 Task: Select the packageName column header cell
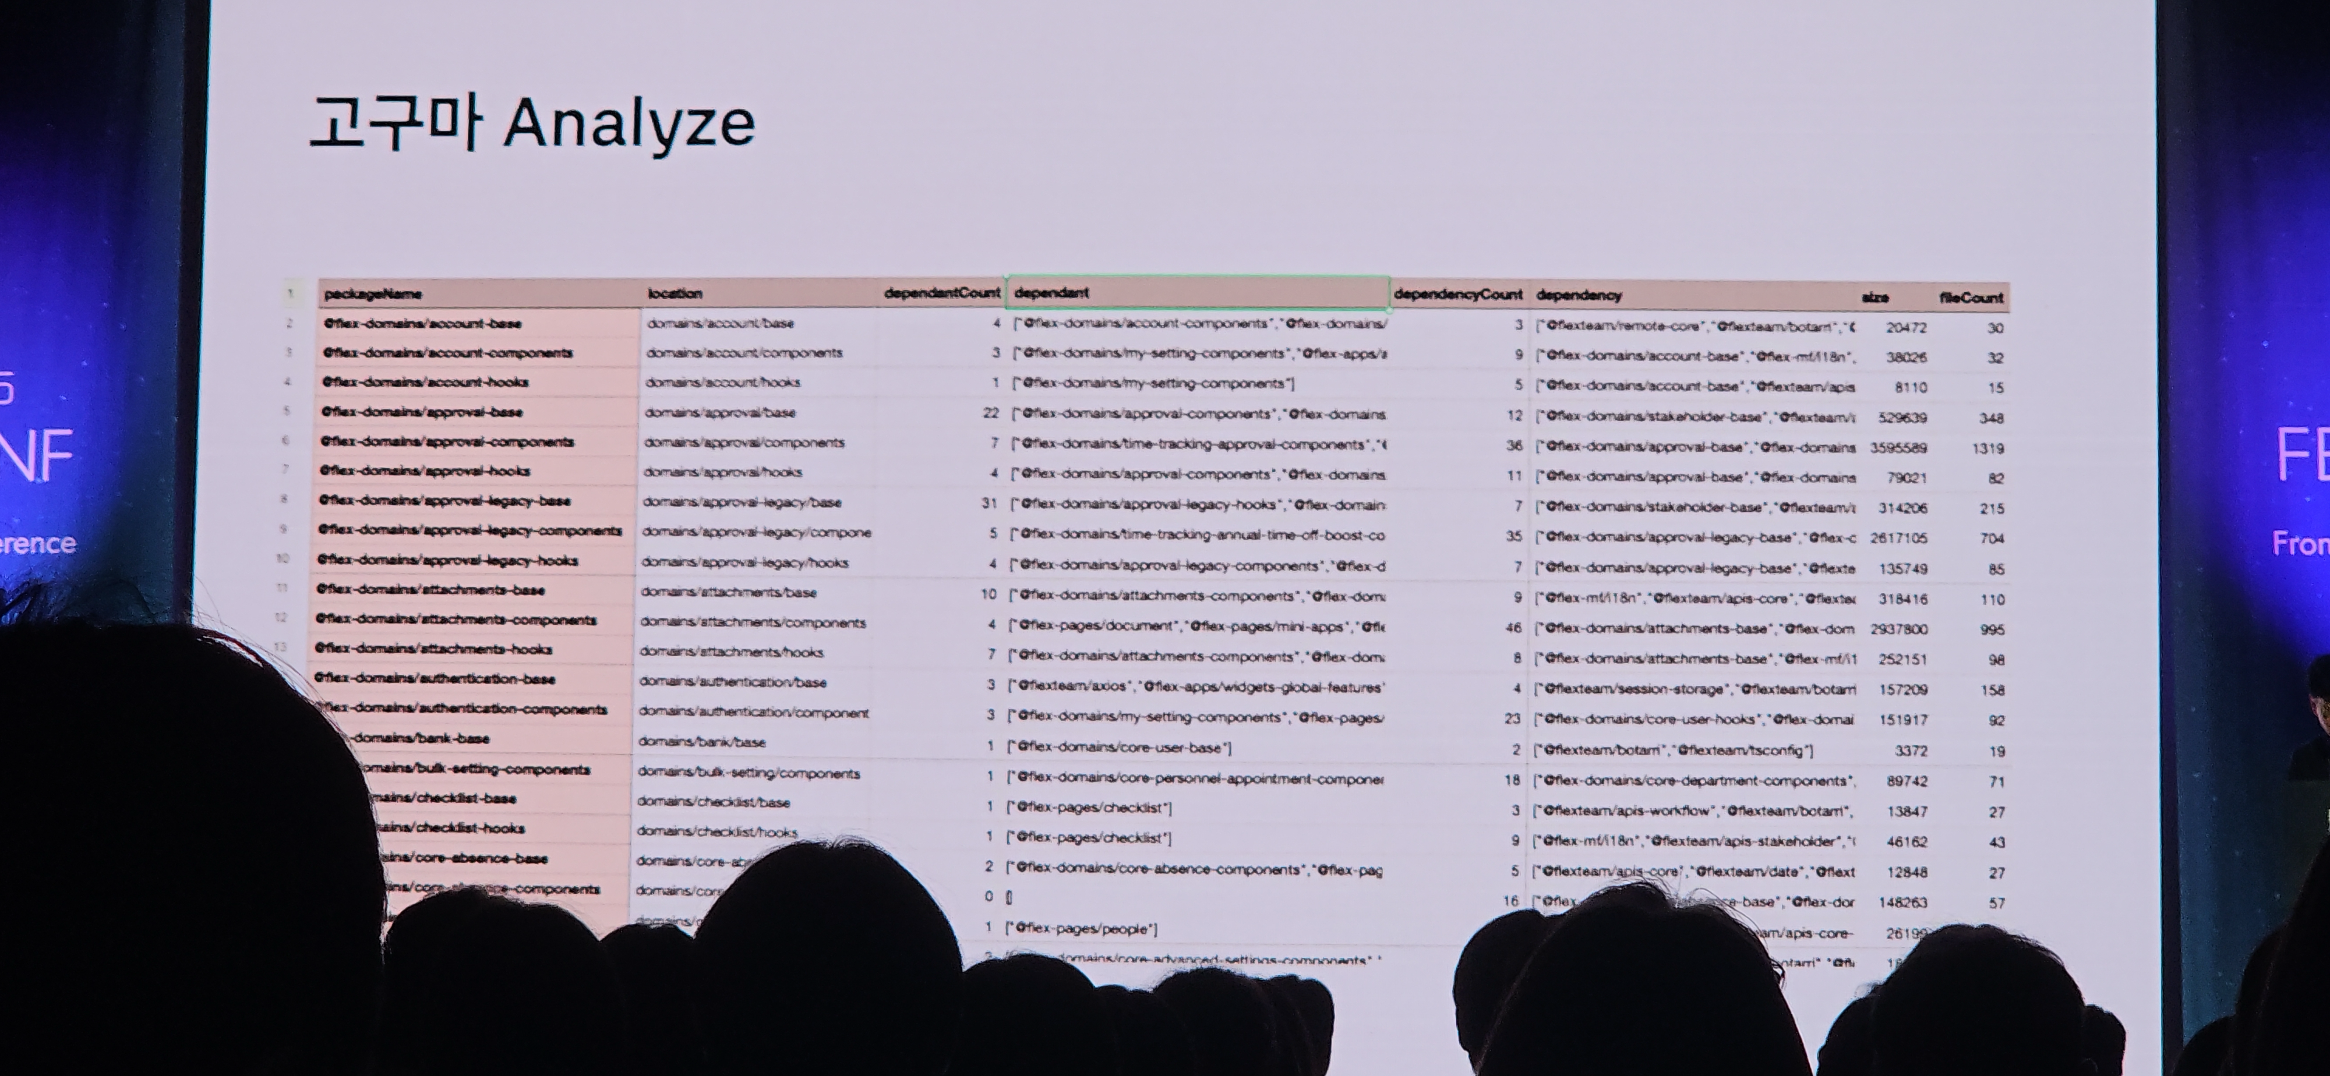373,294
